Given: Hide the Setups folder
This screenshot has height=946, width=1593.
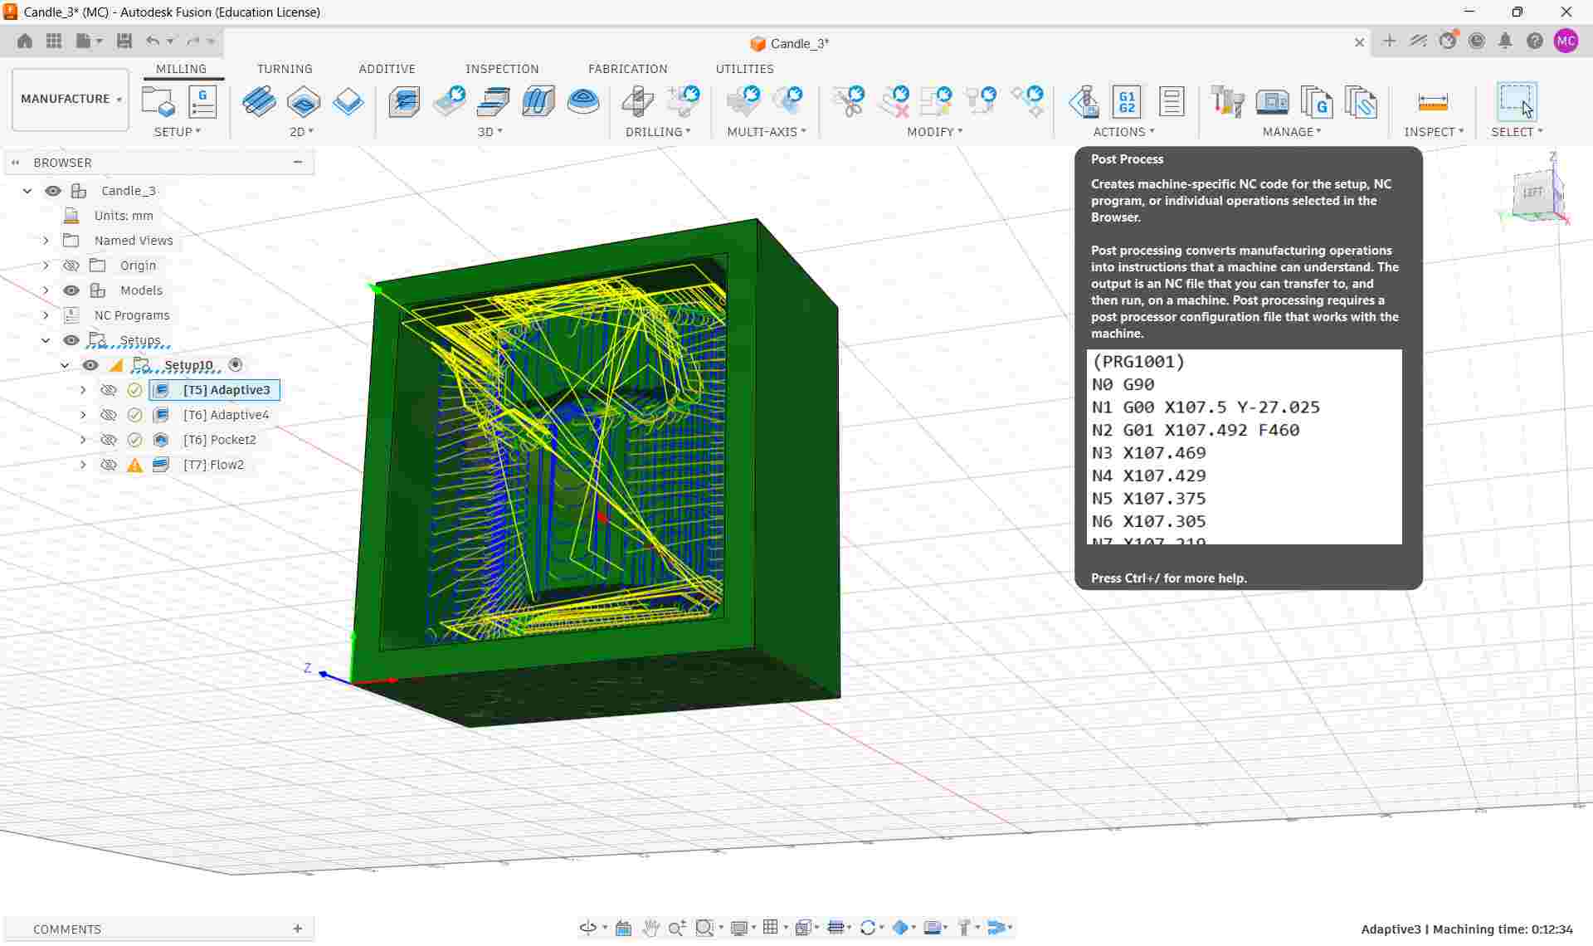Looking at the screenshot, I should [71, 340].
